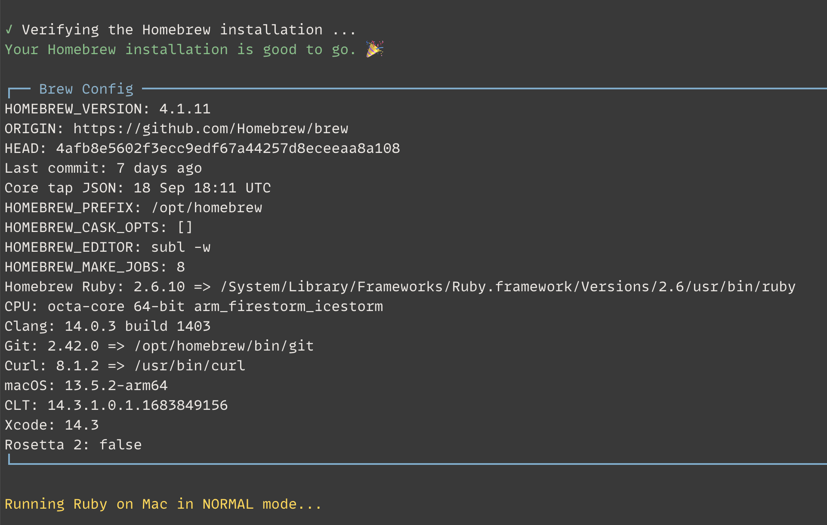Click the HEAD commit hash line
827x525 pixels.
point(202,148)
